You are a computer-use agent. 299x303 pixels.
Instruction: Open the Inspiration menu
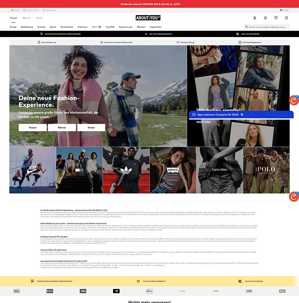coord(155,27)
